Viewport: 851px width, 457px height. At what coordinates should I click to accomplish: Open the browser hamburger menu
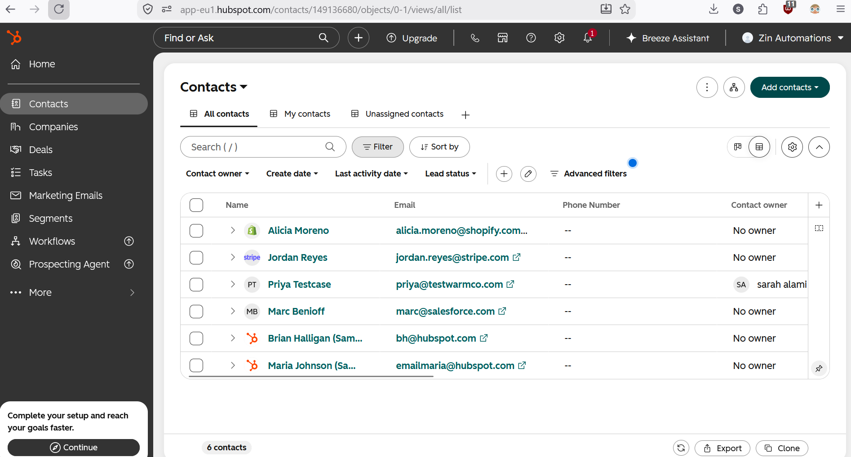coord(841,9)
